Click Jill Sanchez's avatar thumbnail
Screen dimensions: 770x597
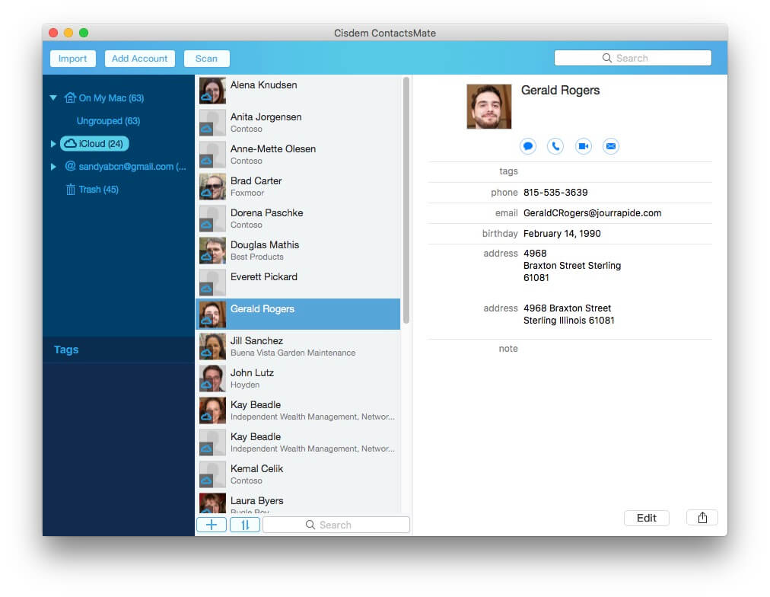(212, 346)
